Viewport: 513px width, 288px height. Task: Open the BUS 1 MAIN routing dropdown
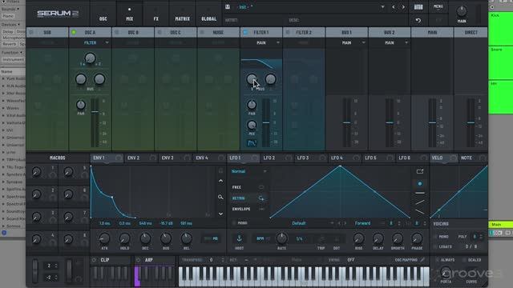coord(347,42)
